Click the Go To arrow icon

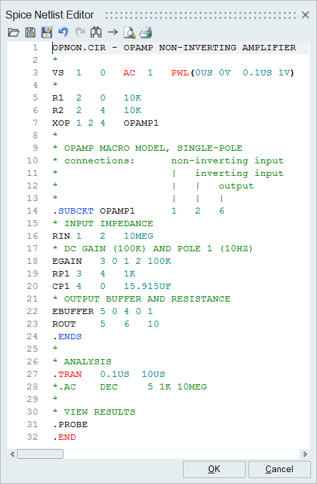[113, 32]
